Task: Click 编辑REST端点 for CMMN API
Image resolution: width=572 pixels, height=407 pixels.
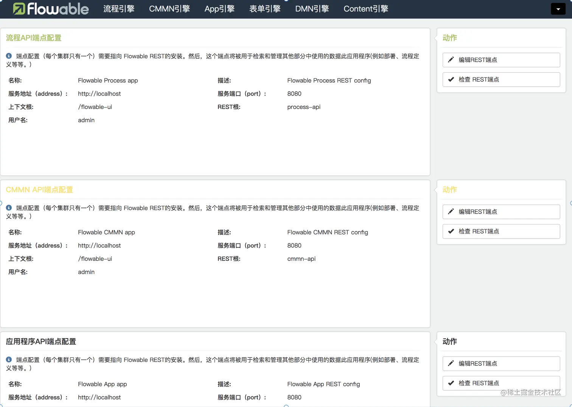Action: pyautogui.click(x=501, y=212)
